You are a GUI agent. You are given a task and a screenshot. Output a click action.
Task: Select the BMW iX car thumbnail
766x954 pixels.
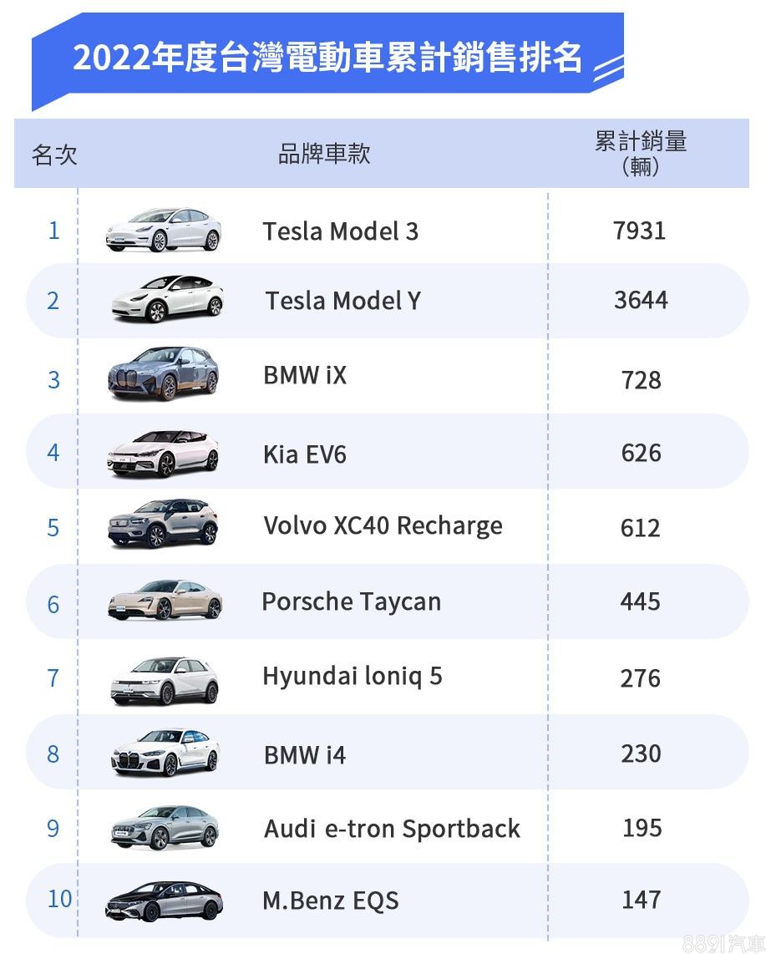tap(164, 373)
